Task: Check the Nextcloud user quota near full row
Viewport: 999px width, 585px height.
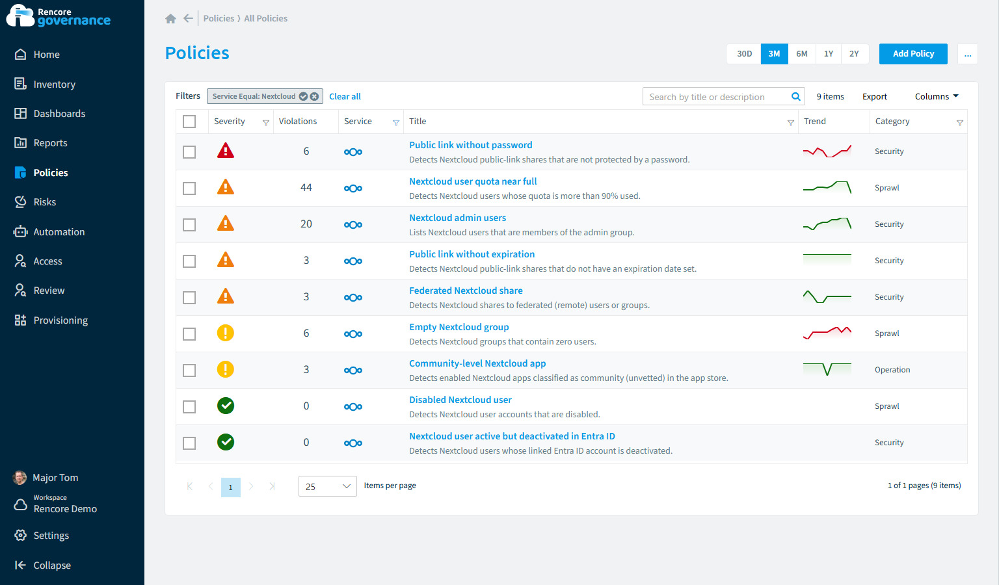Action: tap(189, 188)
